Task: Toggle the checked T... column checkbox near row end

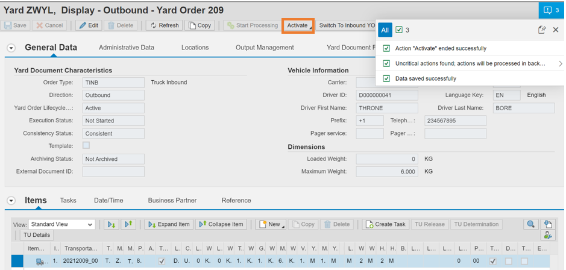Action: [x=492, y=261]
